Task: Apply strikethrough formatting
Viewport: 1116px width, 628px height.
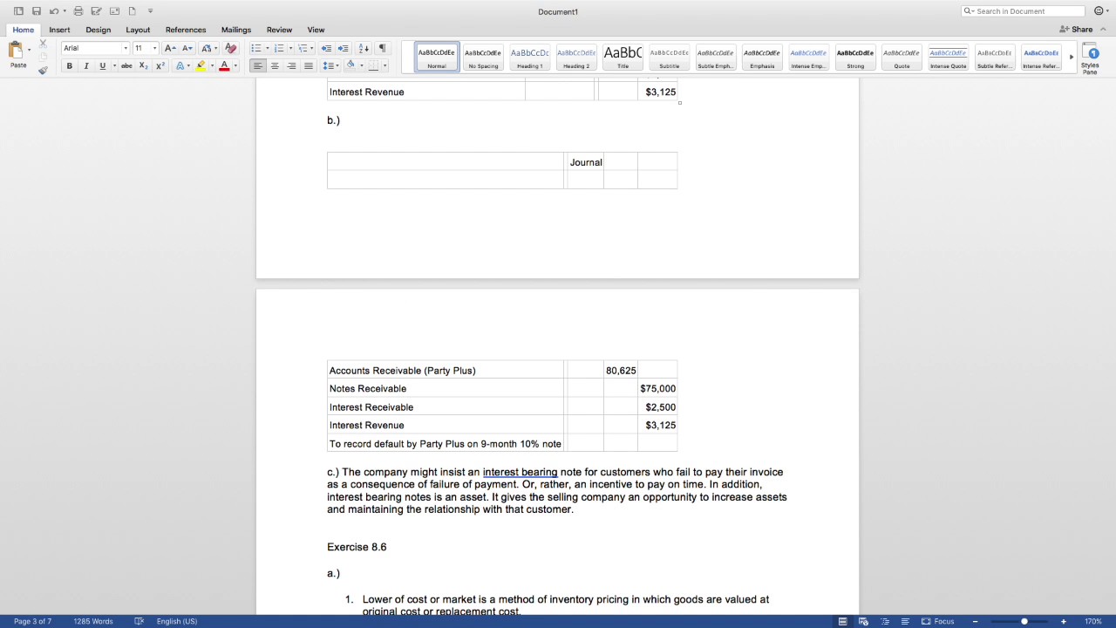Action: pyautogui.click(x=126, y=66)
